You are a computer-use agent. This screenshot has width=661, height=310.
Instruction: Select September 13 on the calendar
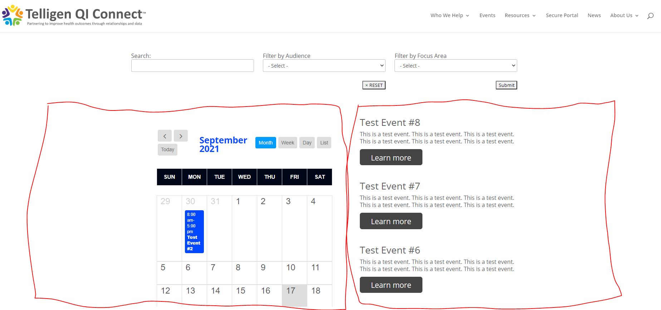(194, 295)
